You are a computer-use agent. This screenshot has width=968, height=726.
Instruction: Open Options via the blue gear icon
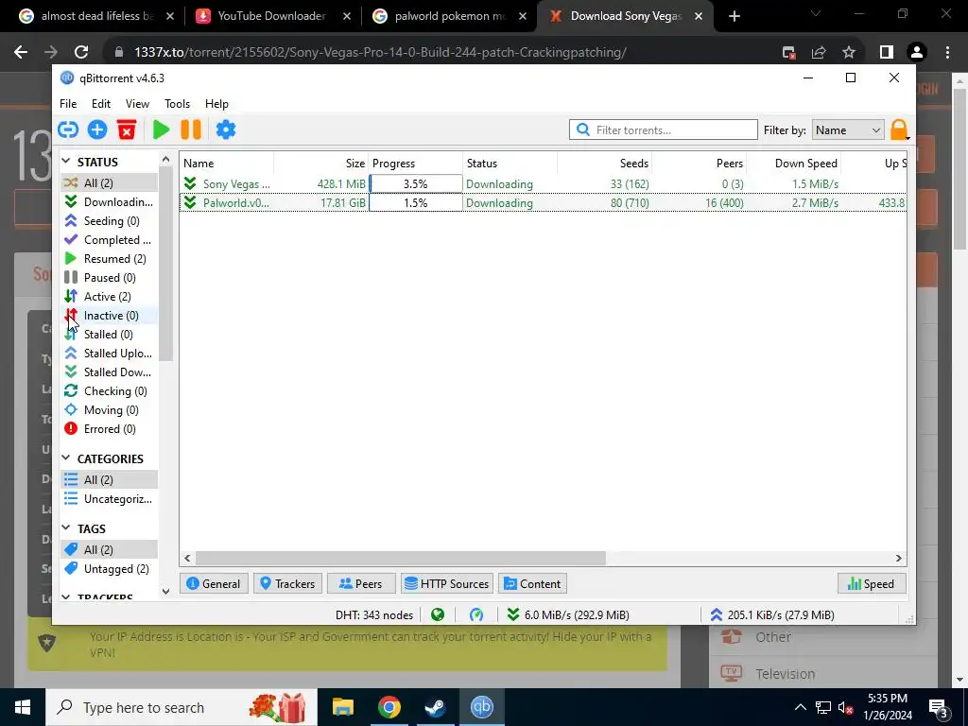pos(226,130)
